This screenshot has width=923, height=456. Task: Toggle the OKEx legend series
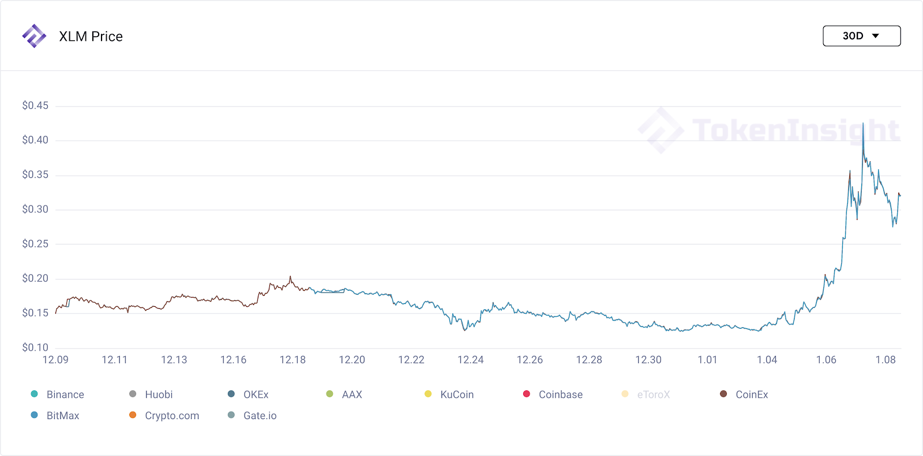coord(248,394)
